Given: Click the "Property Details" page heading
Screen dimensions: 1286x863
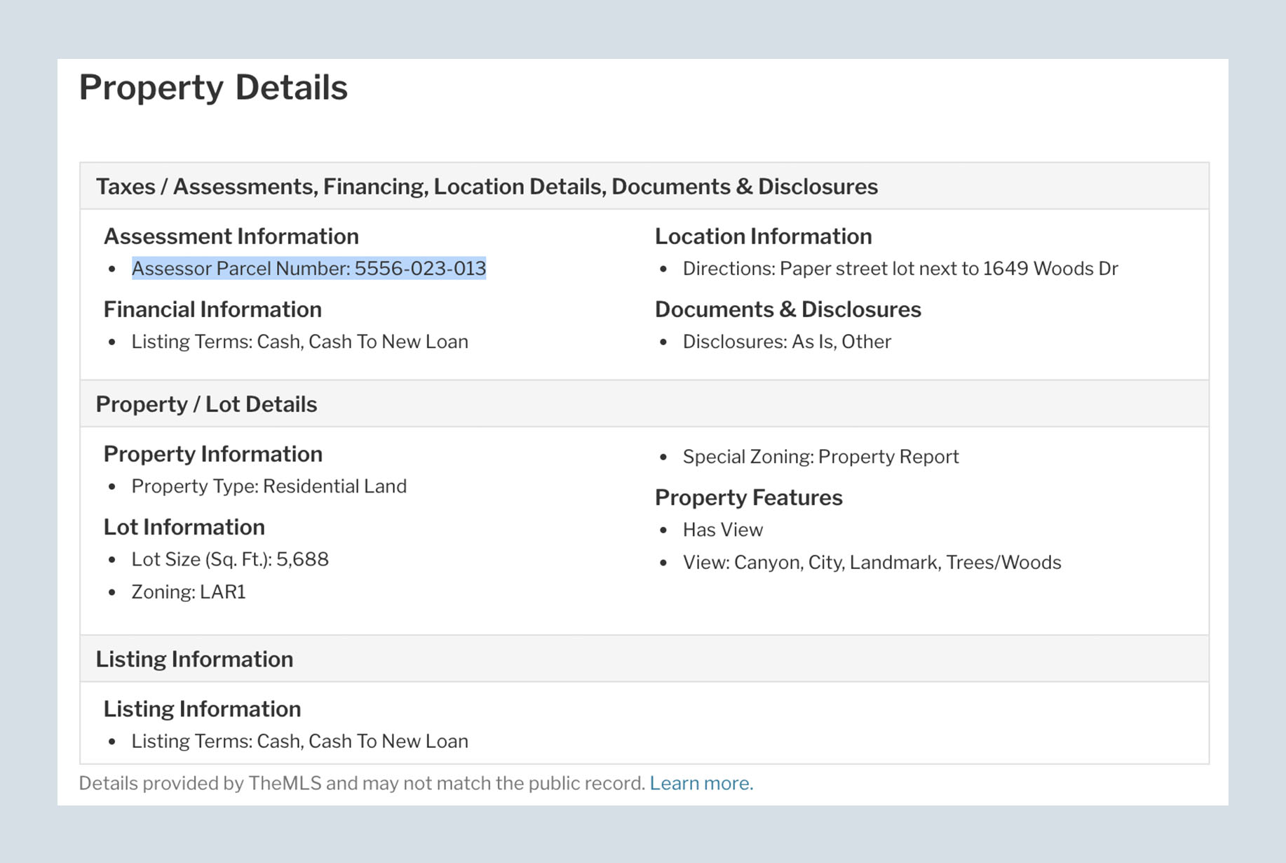Looking at the screenshot, I should click(x=213, y=88).
